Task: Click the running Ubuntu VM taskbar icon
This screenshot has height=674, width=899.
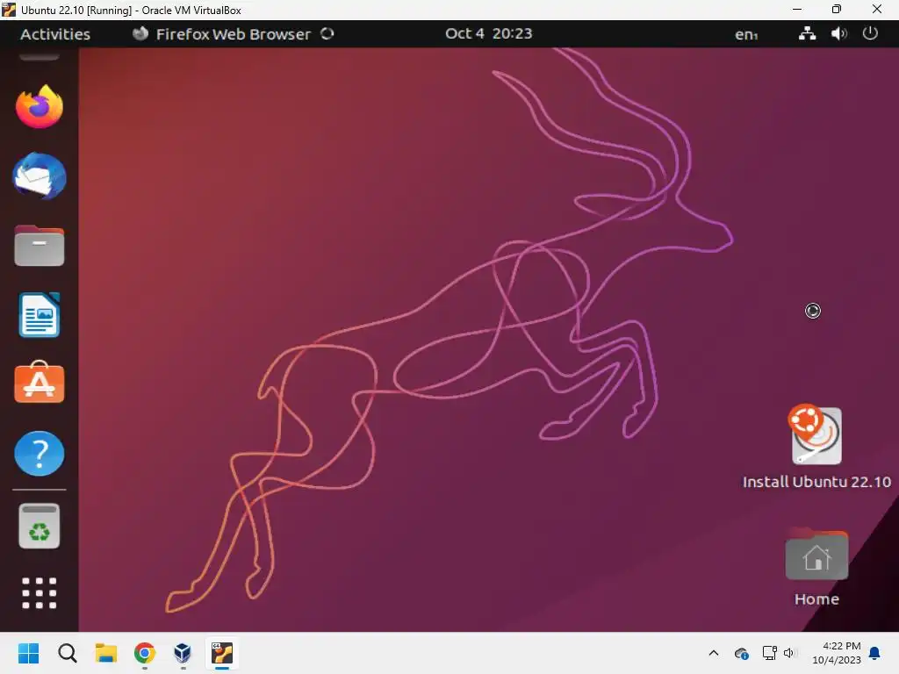Action: (x=222, y=653)
